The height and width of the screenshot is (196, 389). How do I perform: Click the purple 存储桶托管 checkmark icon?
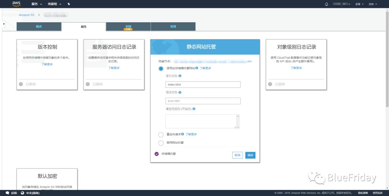pos(157,154)
